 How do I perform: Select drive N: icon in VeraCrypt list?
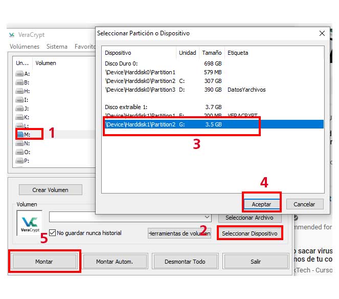(x=19, y=143)
